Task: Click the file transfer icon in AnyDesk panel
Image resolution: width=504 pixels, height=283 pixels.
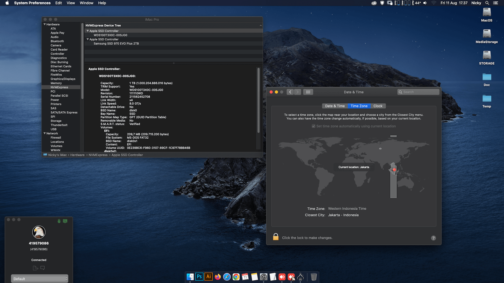Action: (x=35, y=268)
